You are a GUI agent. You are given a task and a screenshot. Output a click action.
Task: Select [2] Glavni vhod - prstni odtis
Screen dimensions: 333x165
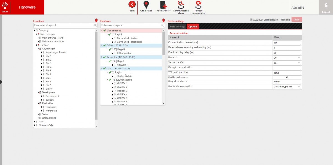point(128,42)
